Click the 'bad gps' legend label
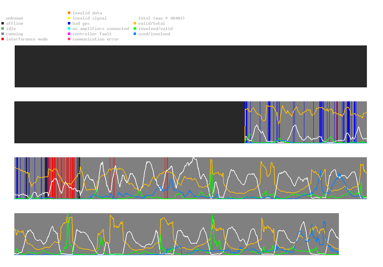383x267 pixels. [x=81, y=23]
